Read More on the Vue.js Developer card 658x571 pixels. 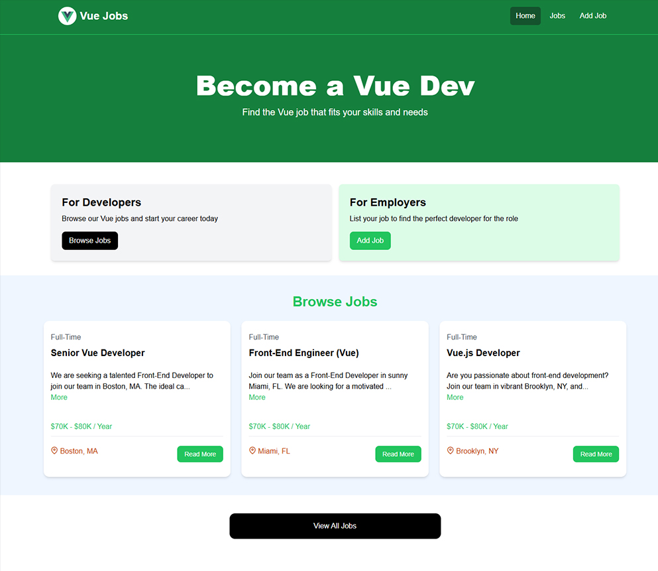(596, 454)
